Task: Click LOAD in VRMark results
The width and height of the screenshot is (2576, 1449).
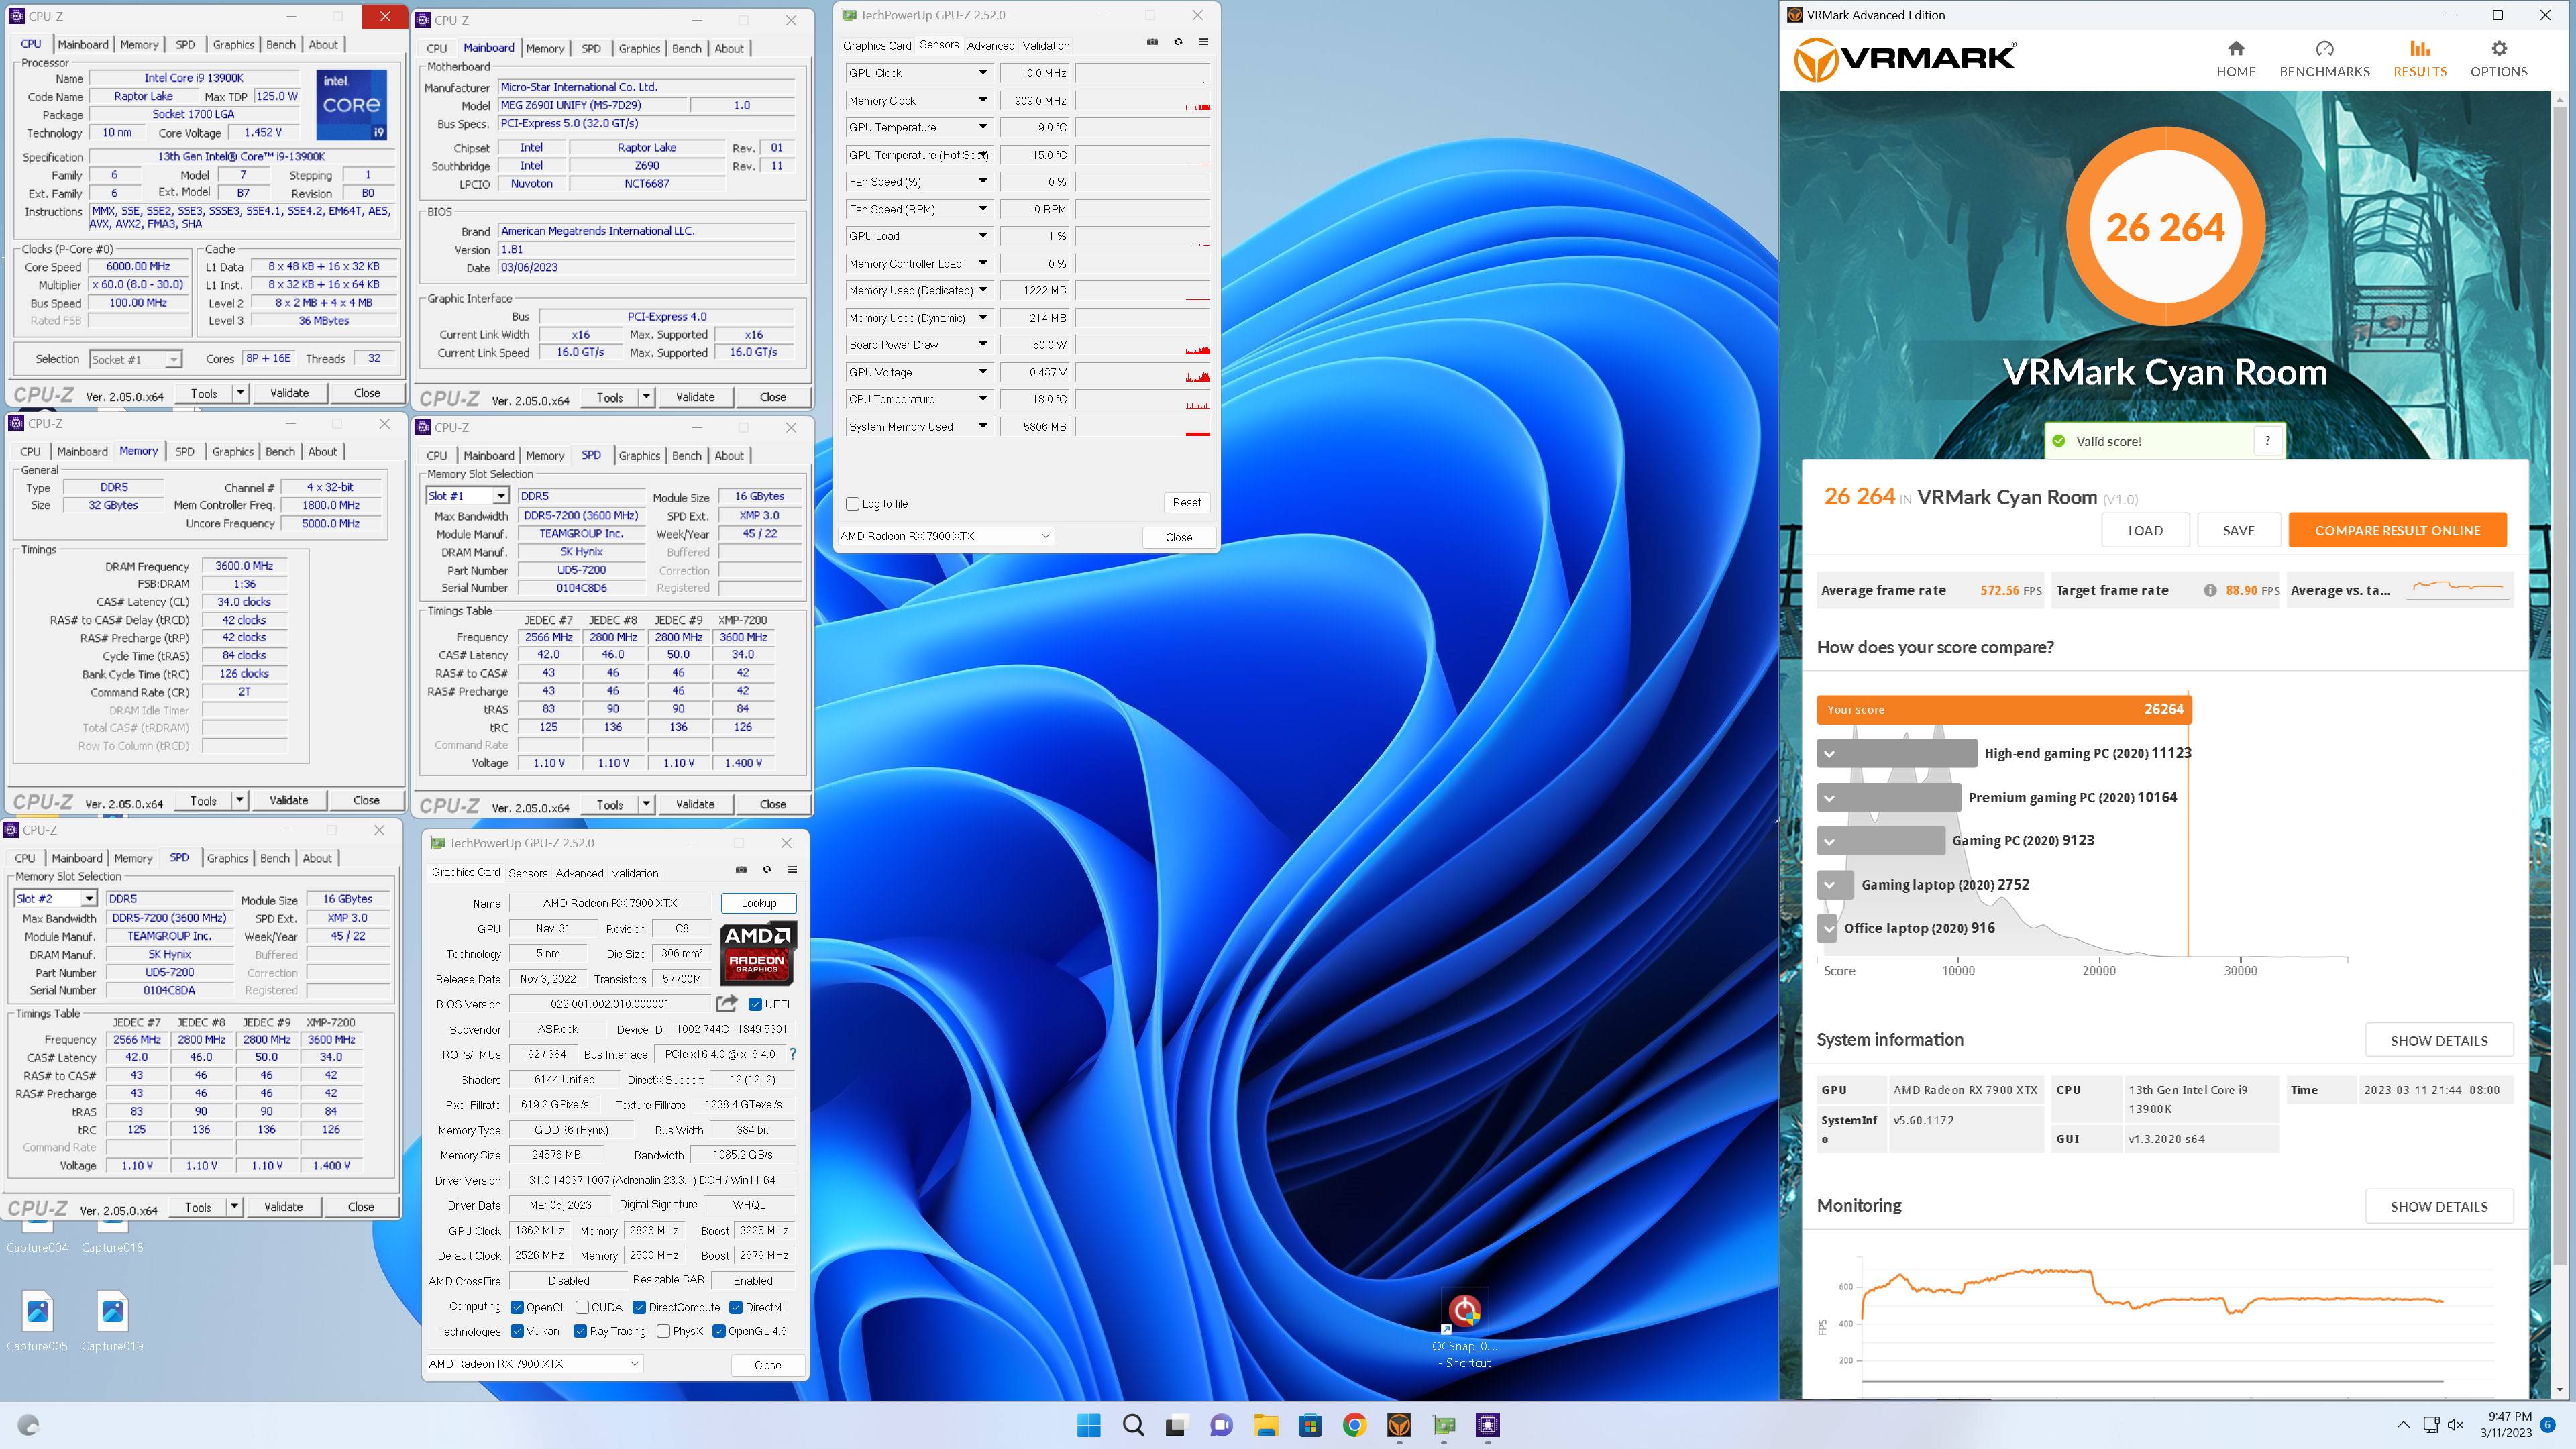Action: click(x=2145, y=530)
